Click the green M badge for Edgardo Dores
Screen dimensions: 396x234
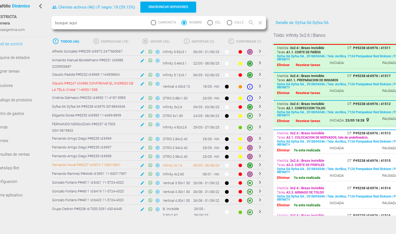click(x=250, y=116)
